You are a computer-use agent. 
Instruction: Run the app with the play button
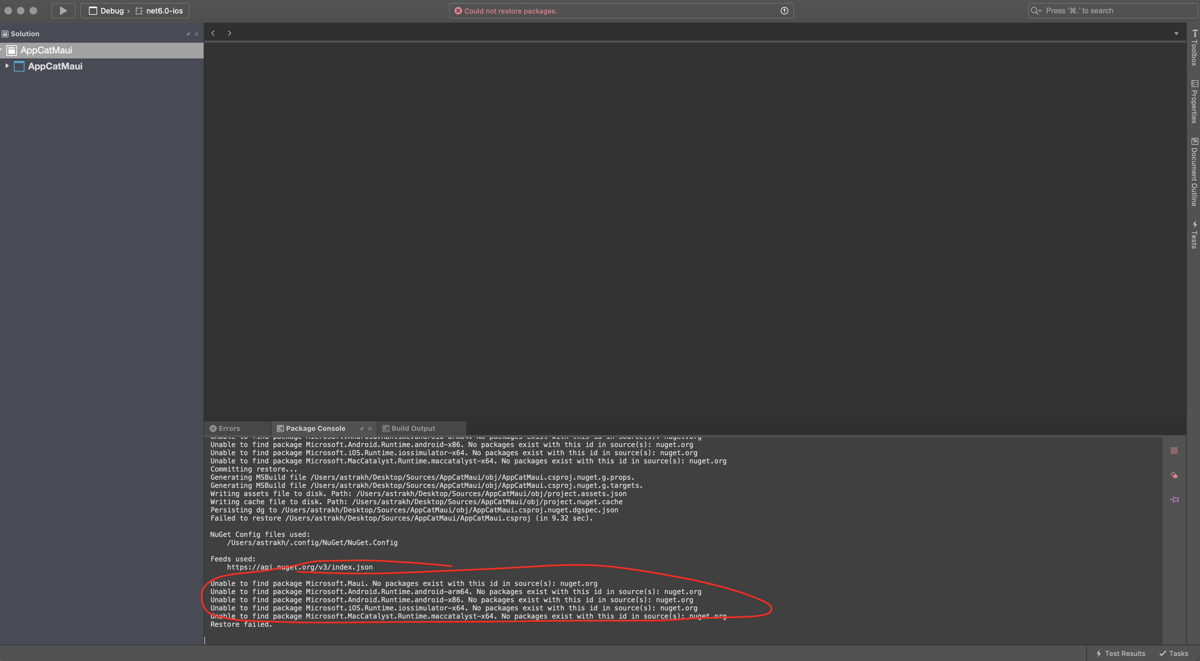pos(63,10)
